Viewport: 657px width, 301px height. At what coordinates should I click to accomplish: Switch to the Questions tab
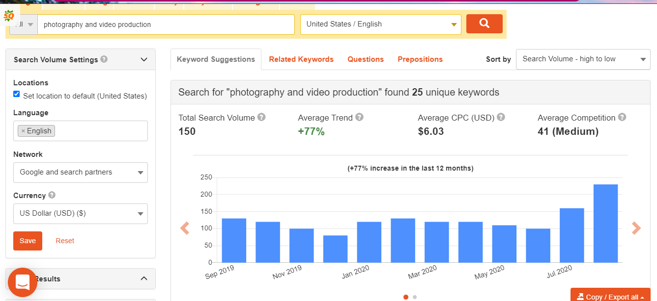coord(365,59)
